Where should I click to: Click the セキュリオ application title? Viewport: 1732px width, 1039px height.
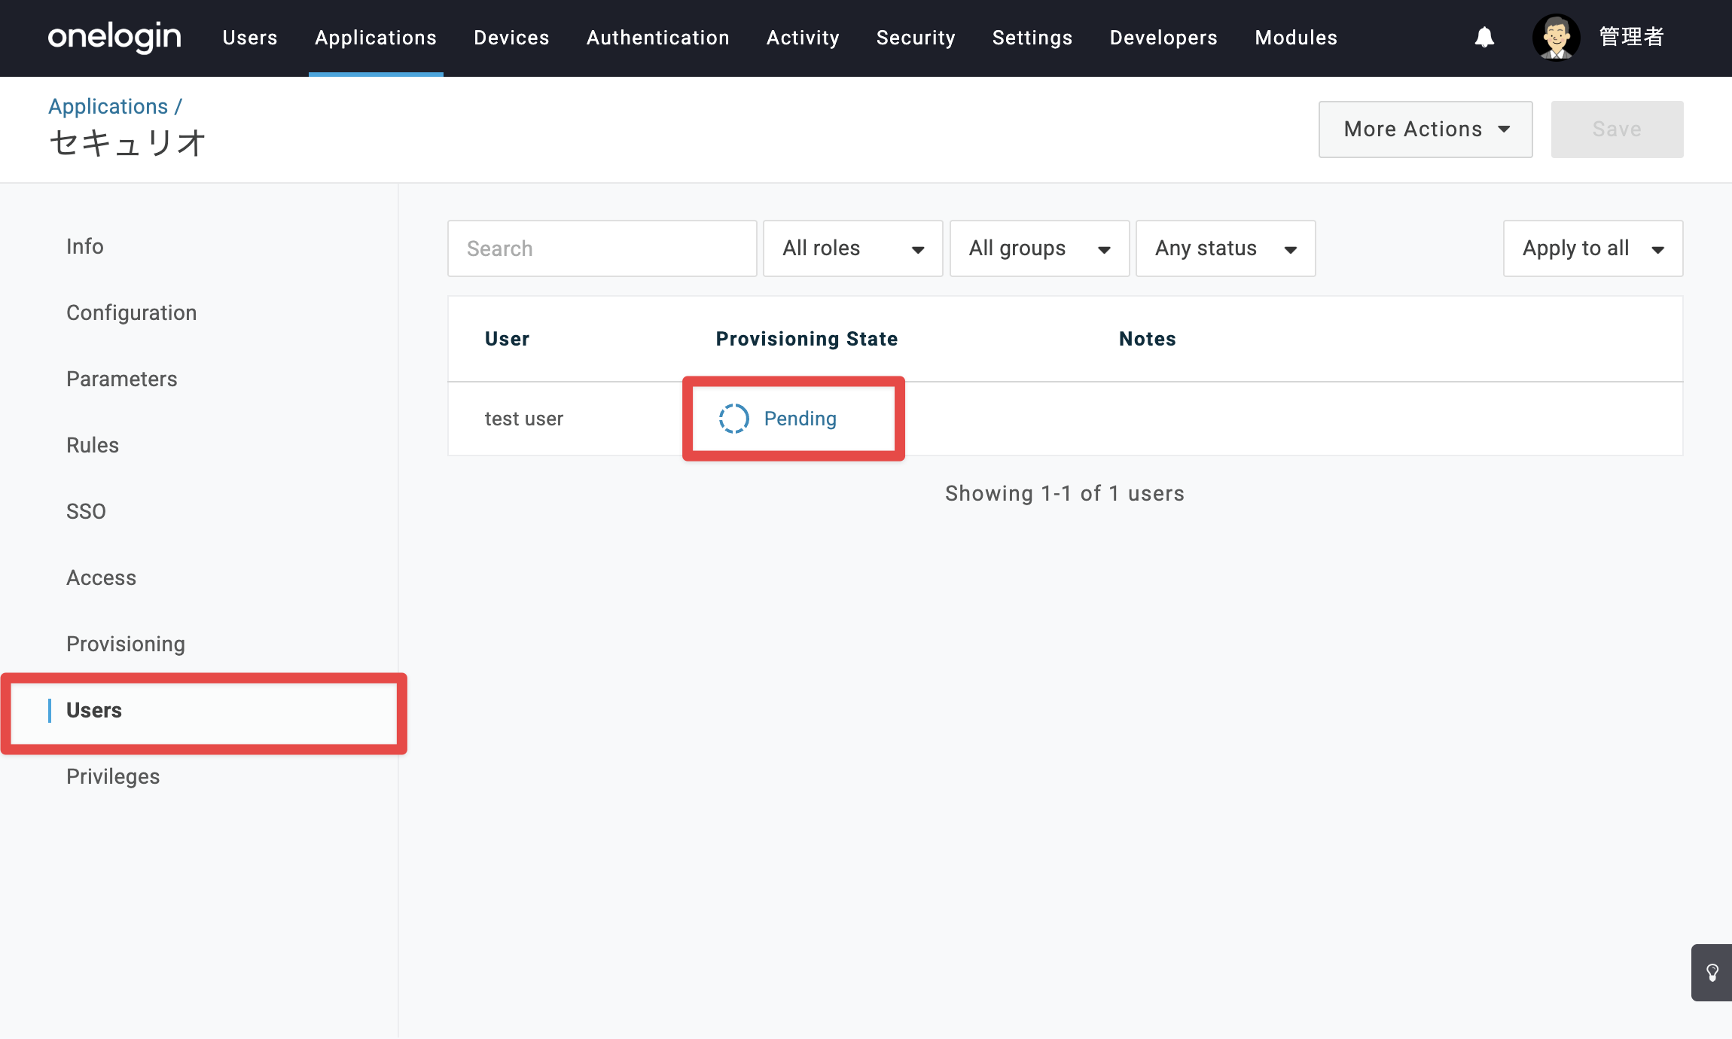click(127, 143)
